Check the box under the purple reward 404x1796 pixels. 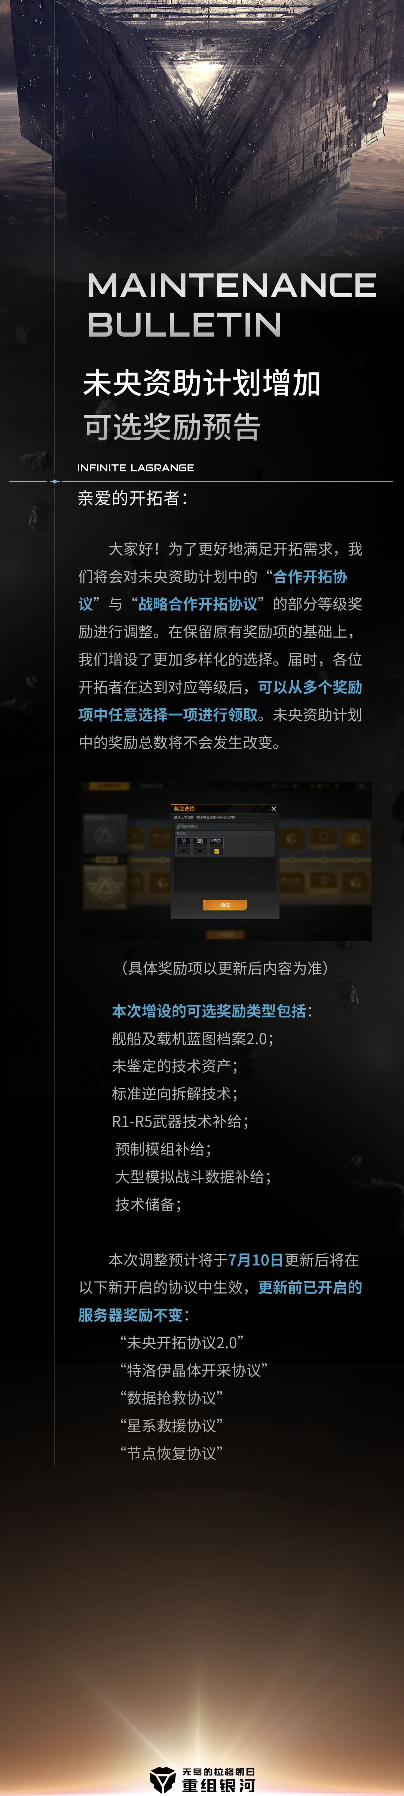pos(184,851)
